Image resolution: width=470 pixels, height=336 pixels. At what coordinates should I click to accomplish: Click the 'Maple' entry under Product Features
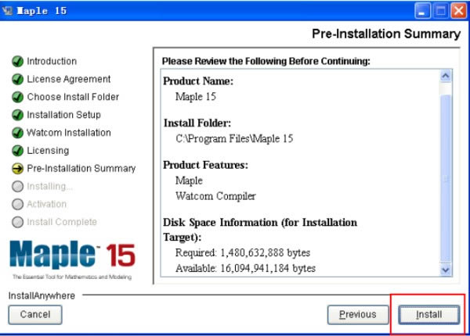point(189,181)
